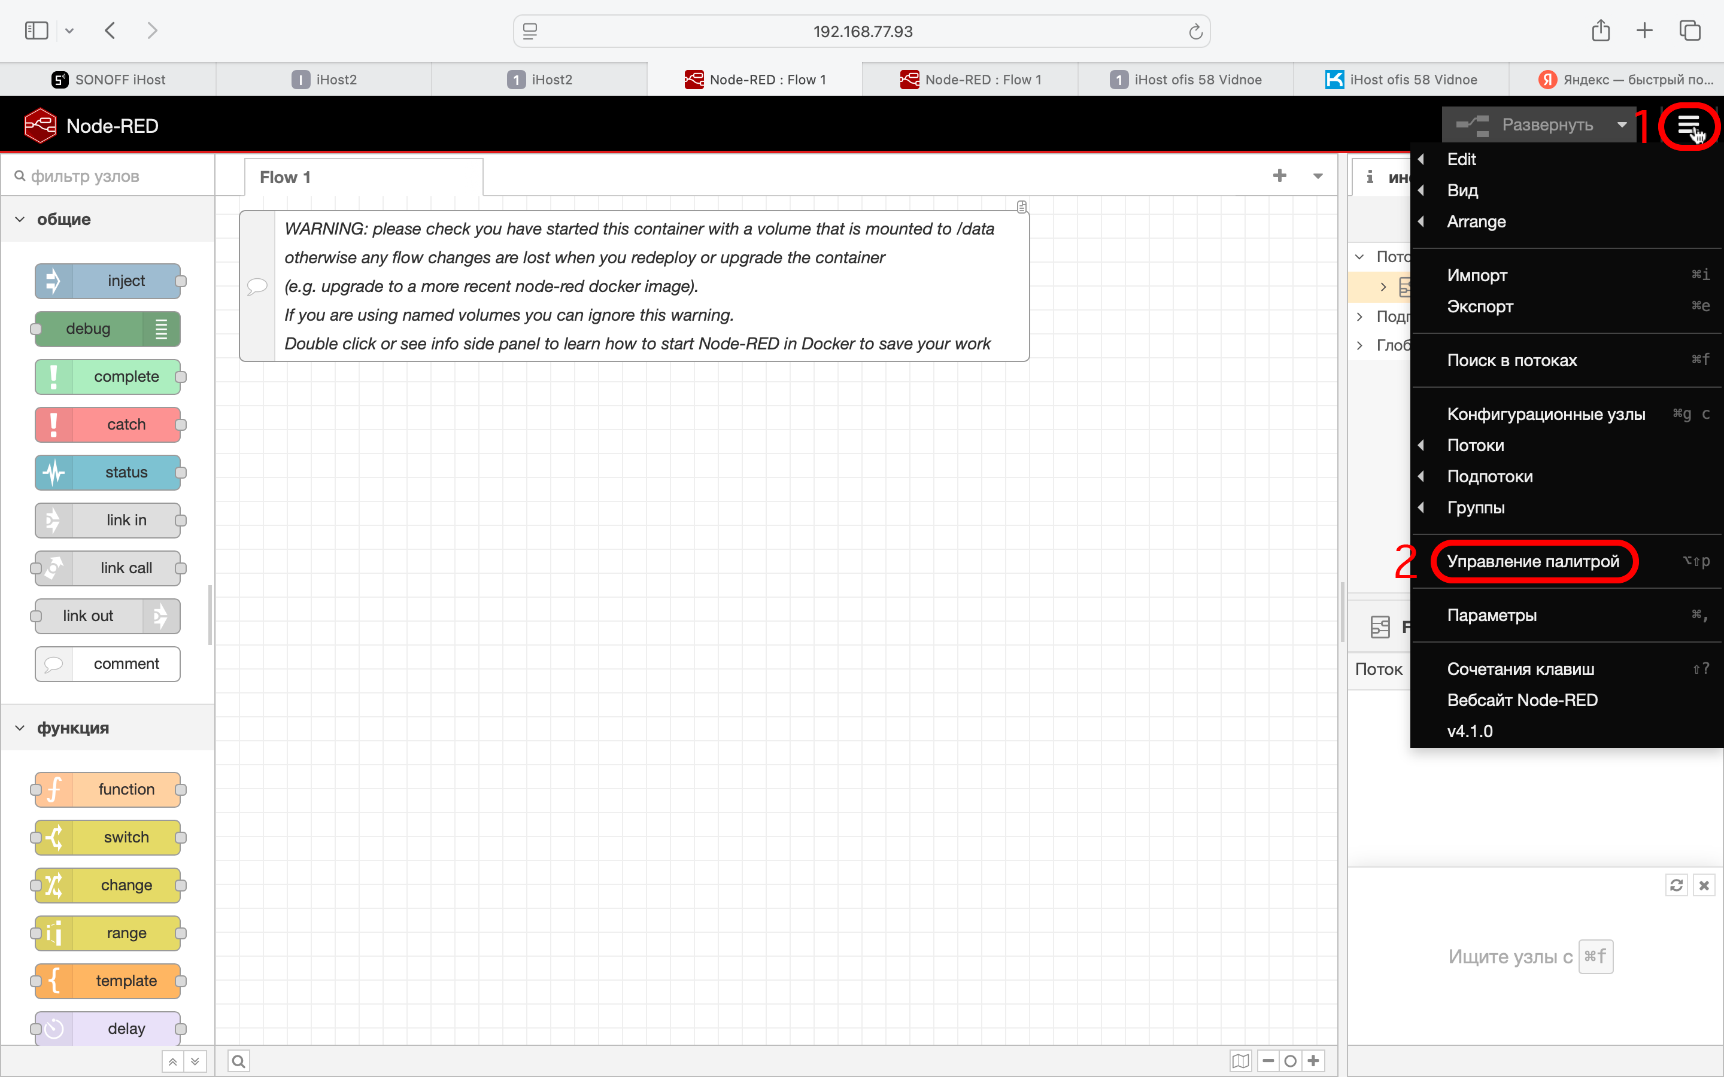Click the zoom in plus icon

(1314, 1061)
